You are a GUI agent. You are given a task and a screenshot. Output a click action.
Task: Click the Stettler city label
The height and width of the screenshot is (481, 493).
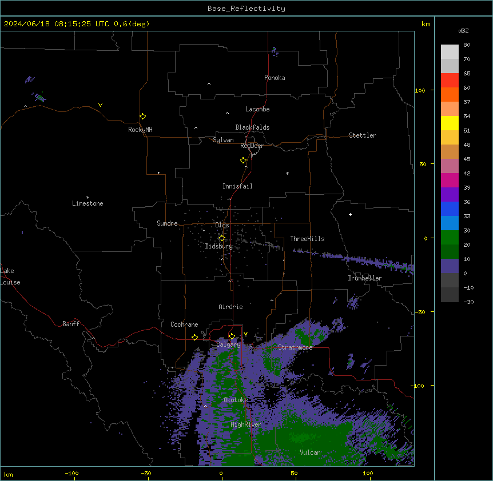363,135
